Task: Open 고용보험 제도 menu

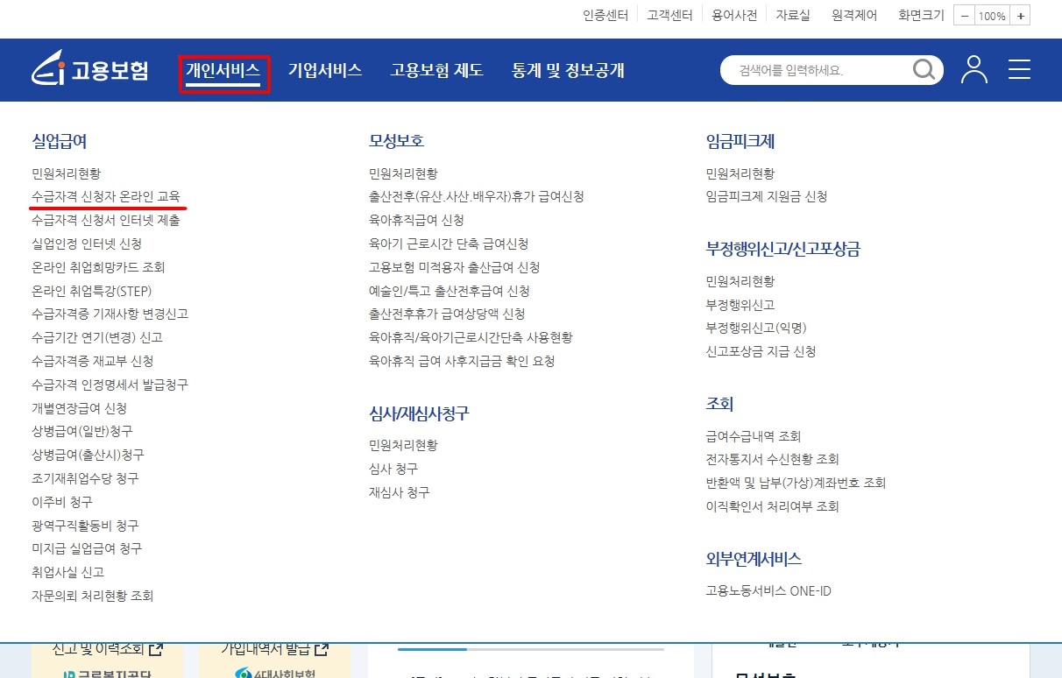Action: click(436, 71)
